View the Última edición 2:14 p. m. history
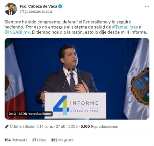This screenshot has height=146, width=154. 32,126
